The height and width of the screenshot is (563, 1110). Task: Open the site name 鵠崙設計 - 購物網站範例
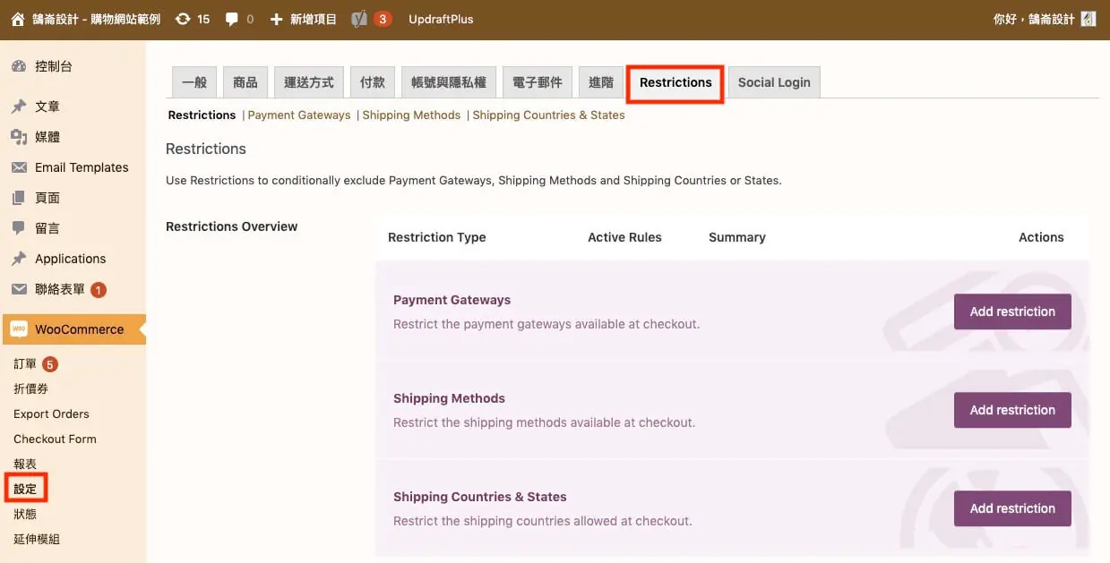pyautogui.click(x=96, y=19)
